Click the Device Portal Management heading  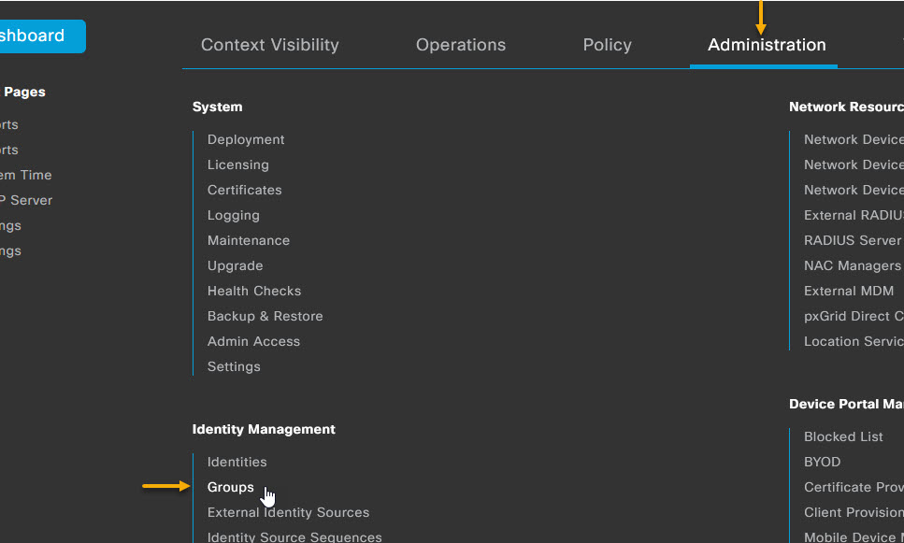tap(846, 404)
